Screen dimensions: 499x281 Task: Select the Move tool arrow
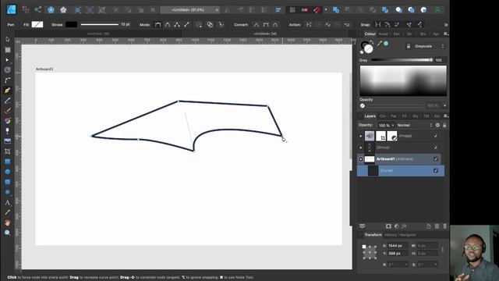(8, 40)
